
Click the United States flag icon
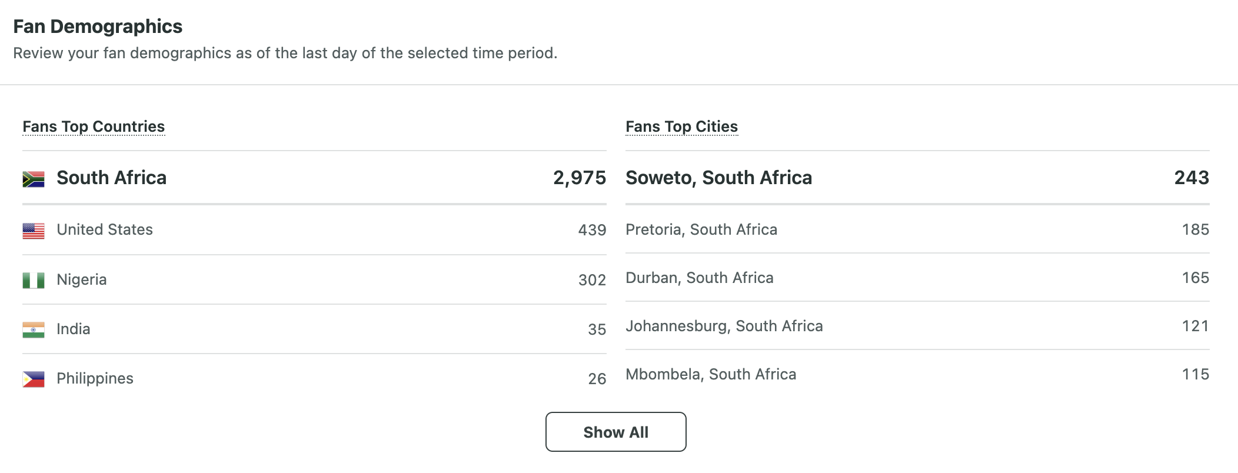point(34,231)
